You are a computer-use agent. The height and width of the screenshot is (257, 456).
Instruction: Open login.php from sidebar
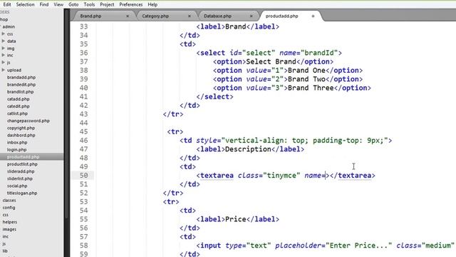click(16, 149)
